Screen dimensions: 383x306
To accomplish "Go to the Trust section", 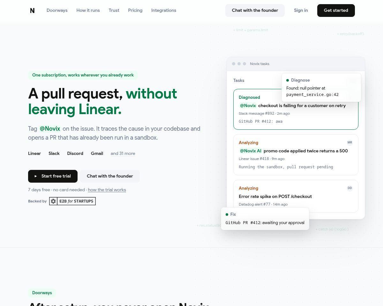I will (114, 10).
